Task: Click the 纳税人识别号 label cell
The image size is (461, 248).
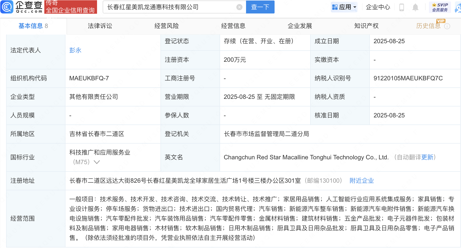Action: pos(340,78)
